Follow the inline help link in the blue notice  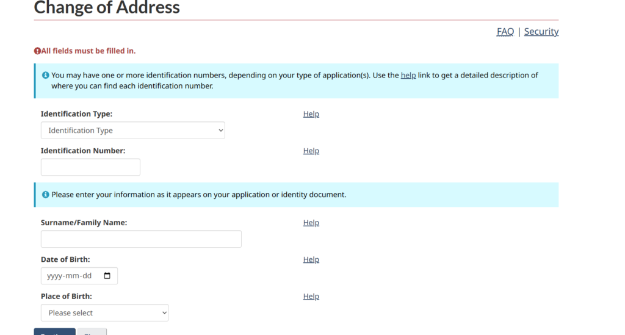[408, 75]
